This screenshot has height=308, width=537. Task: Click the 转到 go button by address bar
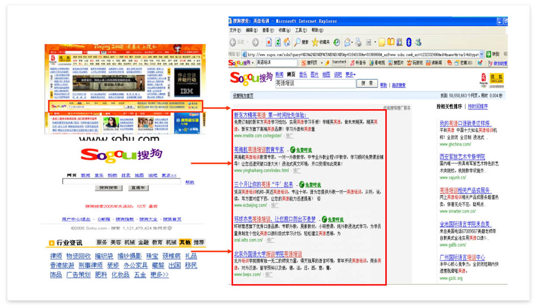click(x=493, y=54)
